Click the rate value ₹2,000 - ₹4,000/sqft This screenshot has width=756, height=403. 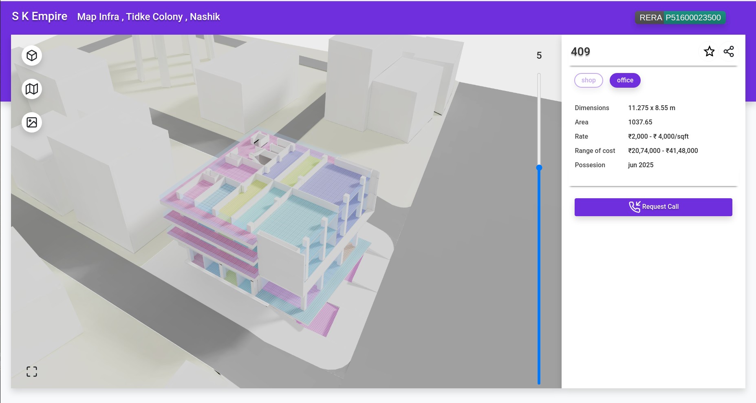(x=659, y=136)
